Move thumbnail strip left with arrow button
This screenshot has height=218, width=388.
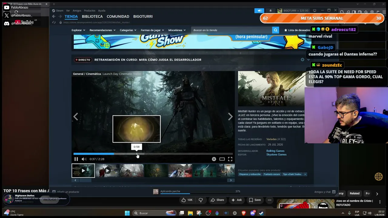(75, 180)
